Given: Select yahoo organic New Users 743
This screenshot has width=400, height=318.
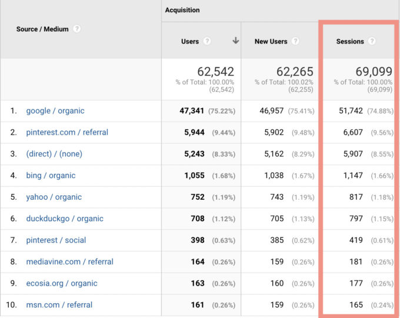Looking at the screenshot, I should click(x=277, y=197).
